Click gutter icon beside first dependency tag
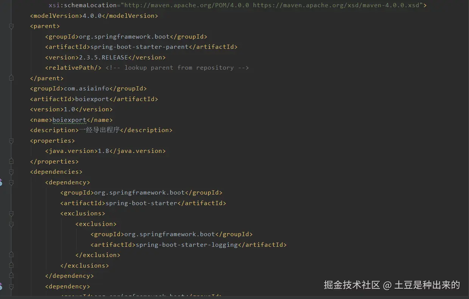This screenshot has width=469, height=299. 1,182
